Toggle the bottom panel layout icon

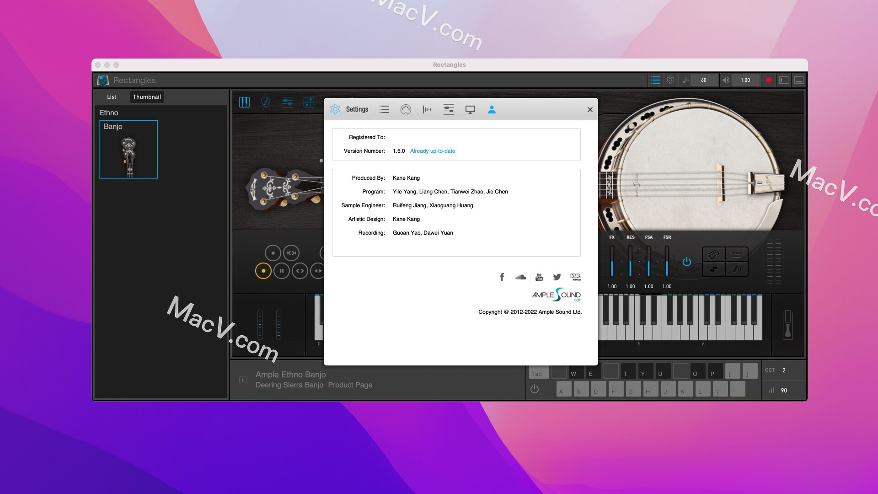pyautogui.click(x=799, y=80)
